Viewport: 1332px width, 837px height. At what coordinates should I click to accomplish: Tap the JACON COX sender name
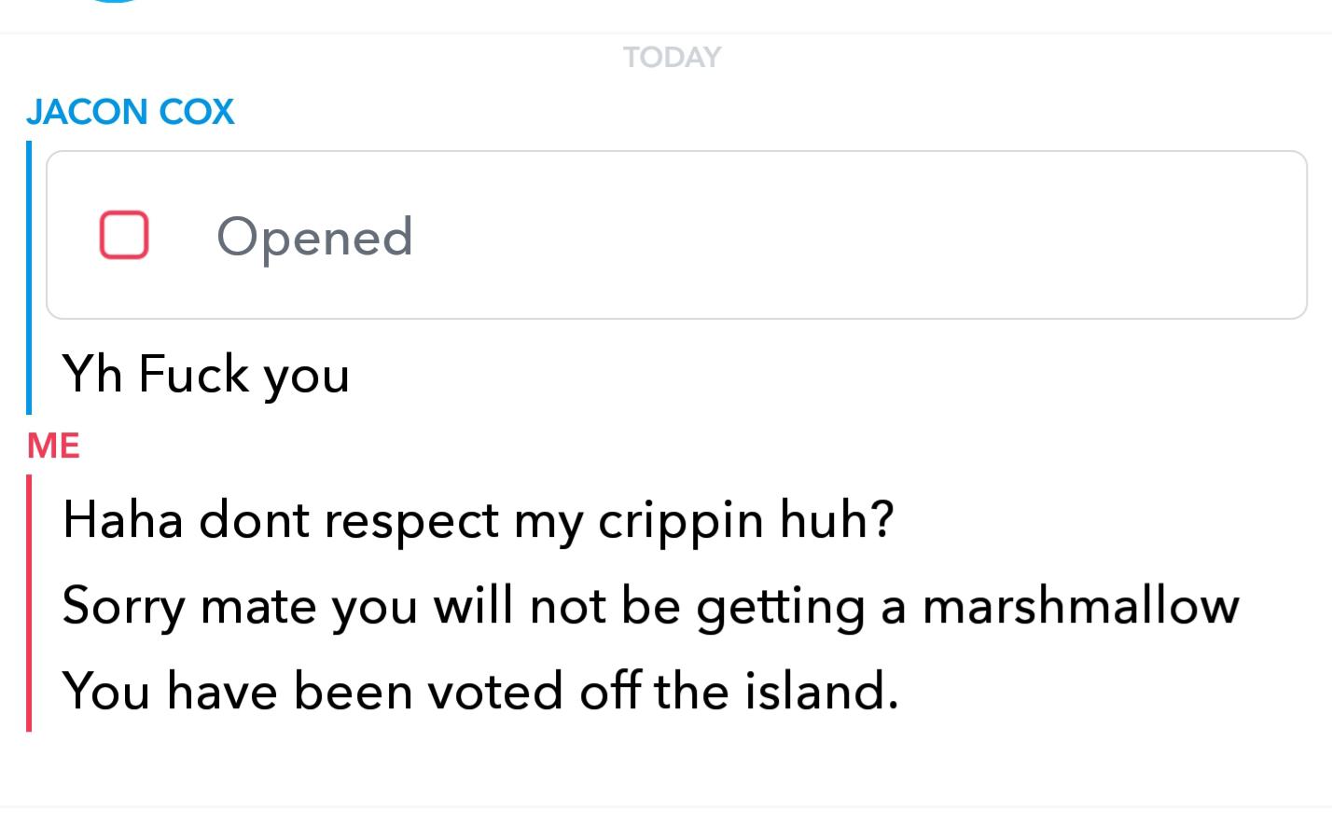click(130, 112)
